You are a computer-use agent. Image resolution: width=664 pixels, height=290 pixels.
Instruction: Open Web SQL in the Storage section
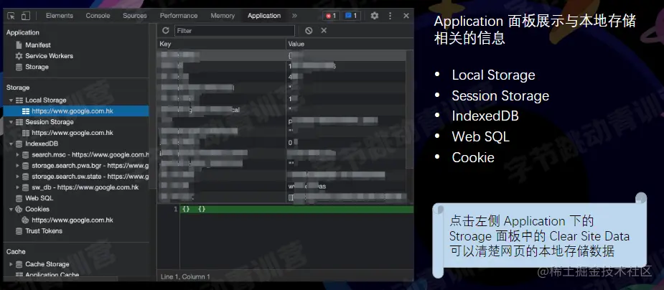[x=39, y=198]
